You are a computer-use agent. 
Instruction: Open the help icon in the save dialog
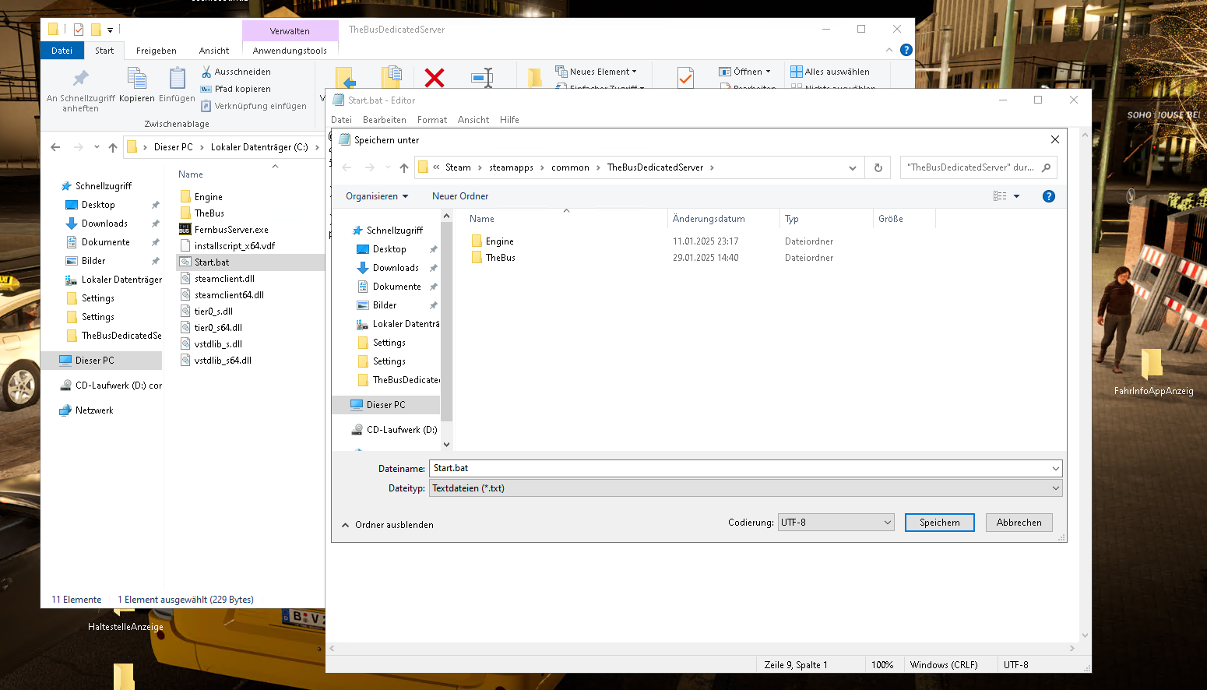(x=1048, y=196)
